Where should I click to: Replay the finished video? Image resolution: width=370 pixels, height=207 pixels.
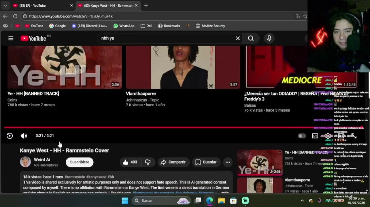click(10, 136)
